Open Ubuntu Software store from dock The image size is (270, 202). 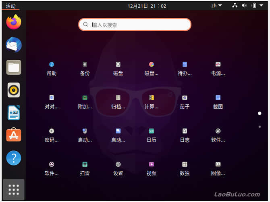coord(14,135)
